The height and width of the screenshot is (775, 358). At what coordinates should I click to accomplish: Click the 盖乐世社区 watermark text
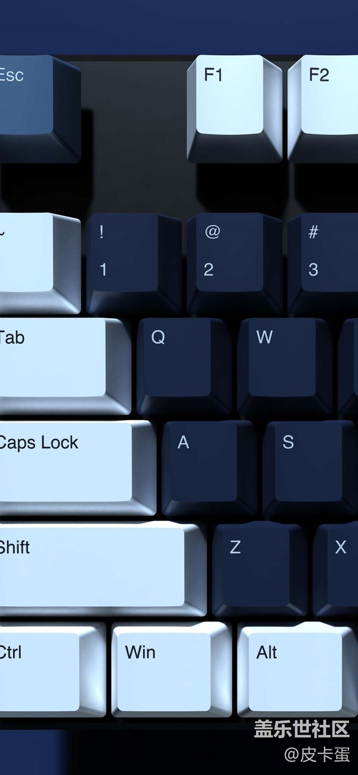(301, 729)
